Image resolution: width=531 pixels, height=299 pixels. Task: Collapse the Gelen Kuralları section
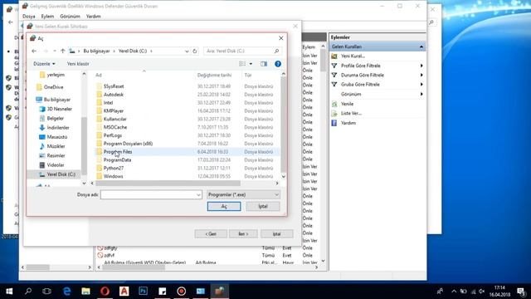click(421, 47)
